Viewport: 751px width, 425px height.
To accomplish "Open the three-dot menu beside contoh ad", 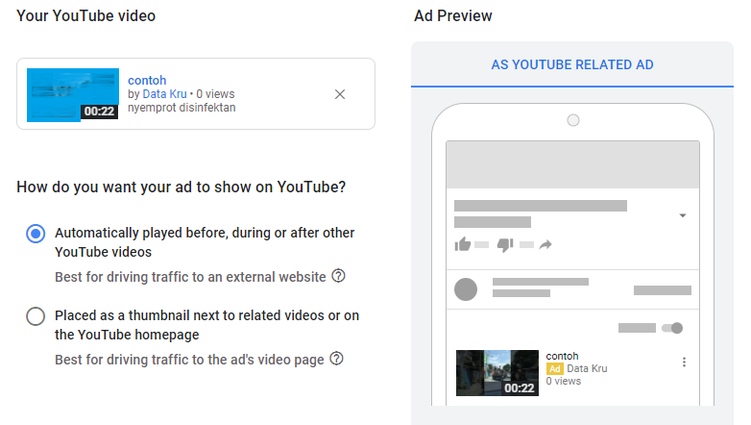I will click(684, 362).
